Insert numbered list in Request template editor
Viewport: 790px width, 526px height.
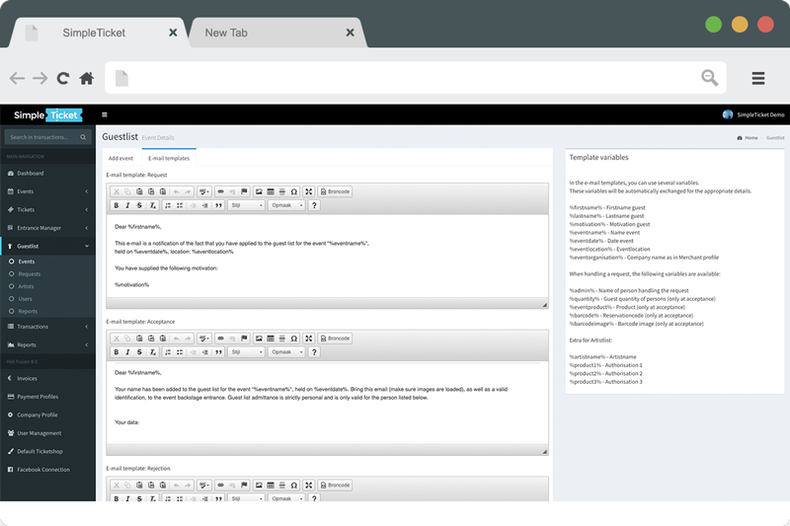(168, 205)
